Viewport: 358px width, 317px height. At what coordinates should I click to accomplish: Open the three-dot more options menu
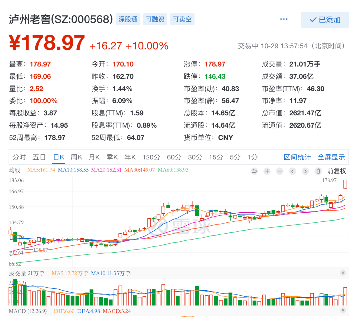click(x=284, y=19)
